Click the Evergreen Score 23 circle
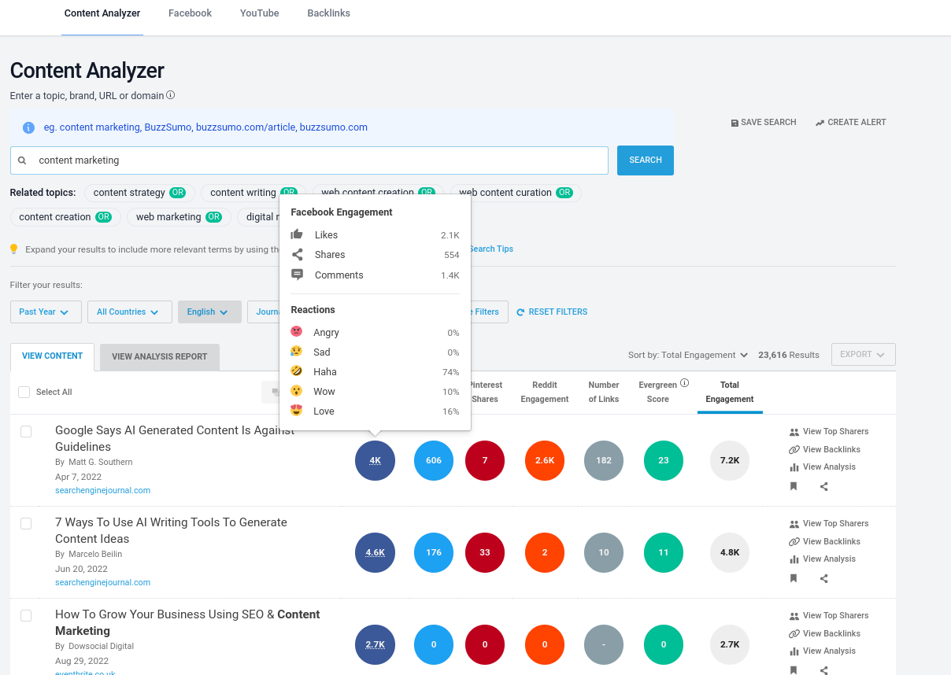Image resolution: width=951 pixels, height=675 pixels. 664,460
